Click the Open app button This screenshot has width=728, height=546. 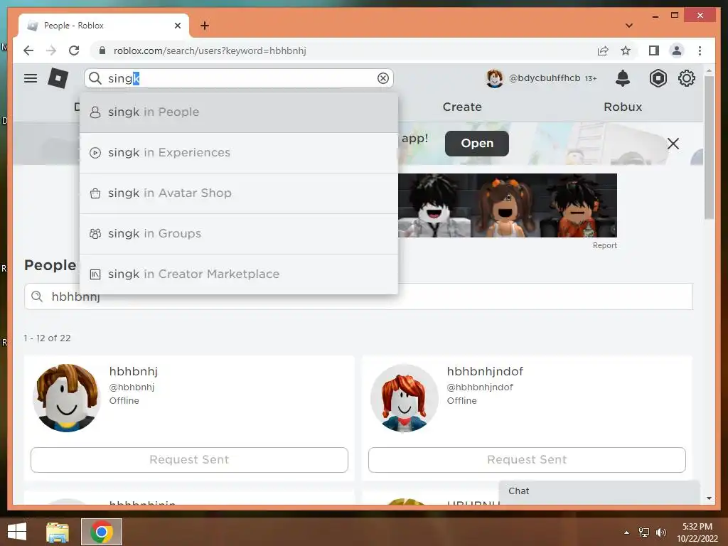[477, 144]
